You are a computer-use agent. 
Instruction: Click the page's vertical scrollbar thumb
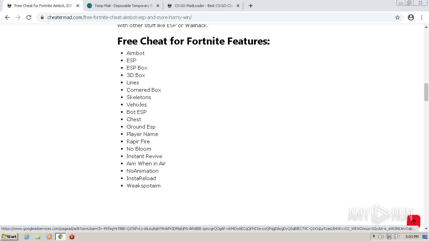click(x=426, y=92)
